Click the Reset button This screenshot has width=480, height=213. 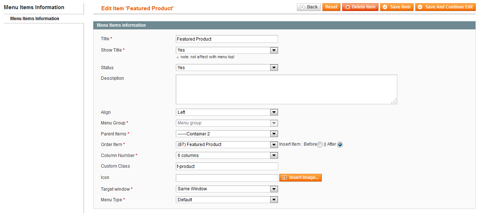[x=331, y=7]
